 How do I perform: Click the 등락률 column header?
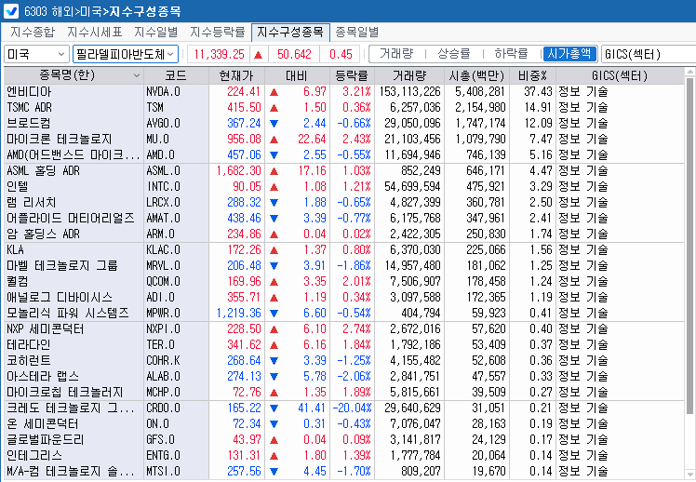(352, 75)
